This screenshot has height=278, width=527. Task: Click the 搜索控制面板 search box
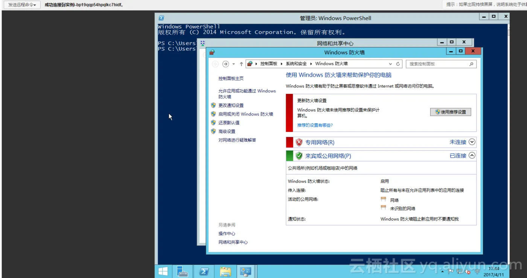(x=438, y=64)
